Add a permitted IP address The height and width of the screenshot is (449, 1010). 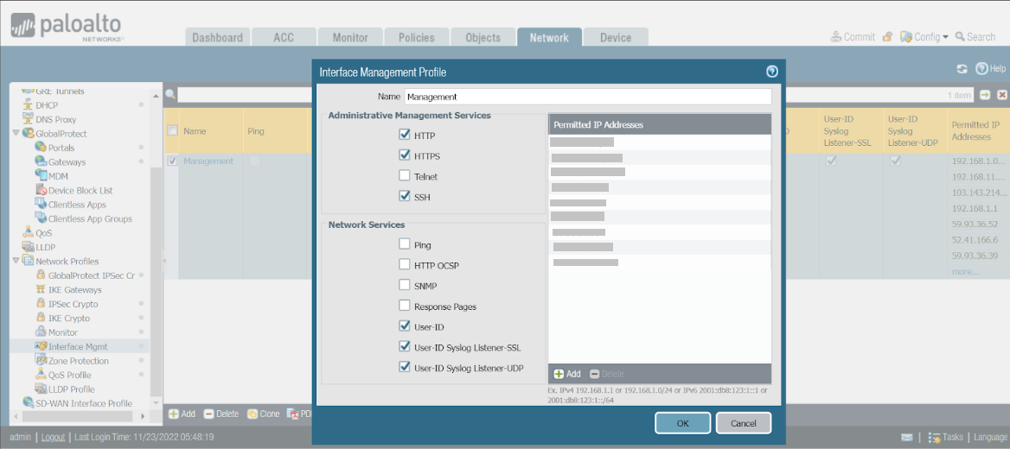coord(567,374)
